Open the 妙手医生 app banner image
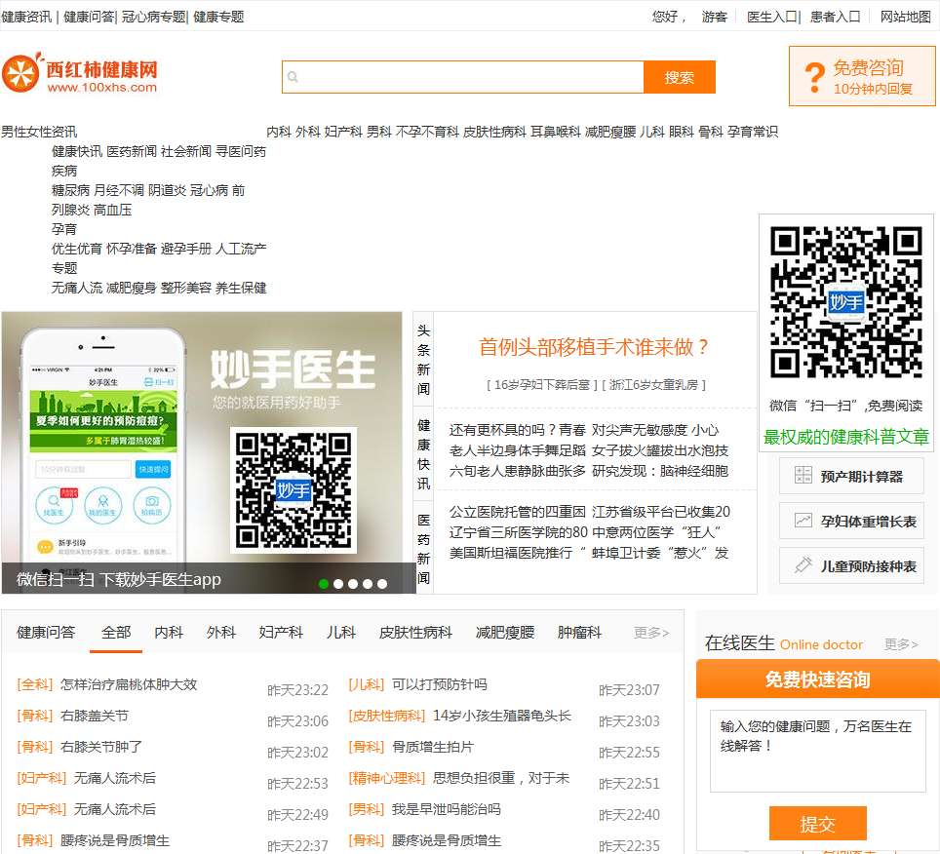 (x=202, y=452)
